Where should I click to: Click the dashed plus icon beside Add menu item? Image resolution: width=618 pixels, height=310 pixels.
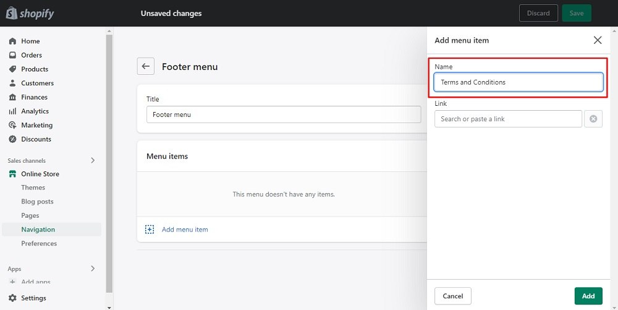[x=150, y=230]
